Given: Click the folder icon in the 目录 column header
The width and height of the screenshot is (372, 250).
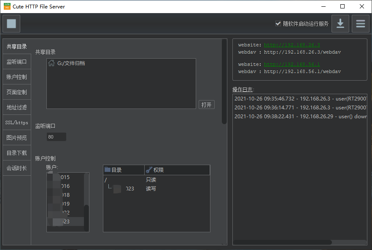Looking at the screenshot, I should pos(108,169).
